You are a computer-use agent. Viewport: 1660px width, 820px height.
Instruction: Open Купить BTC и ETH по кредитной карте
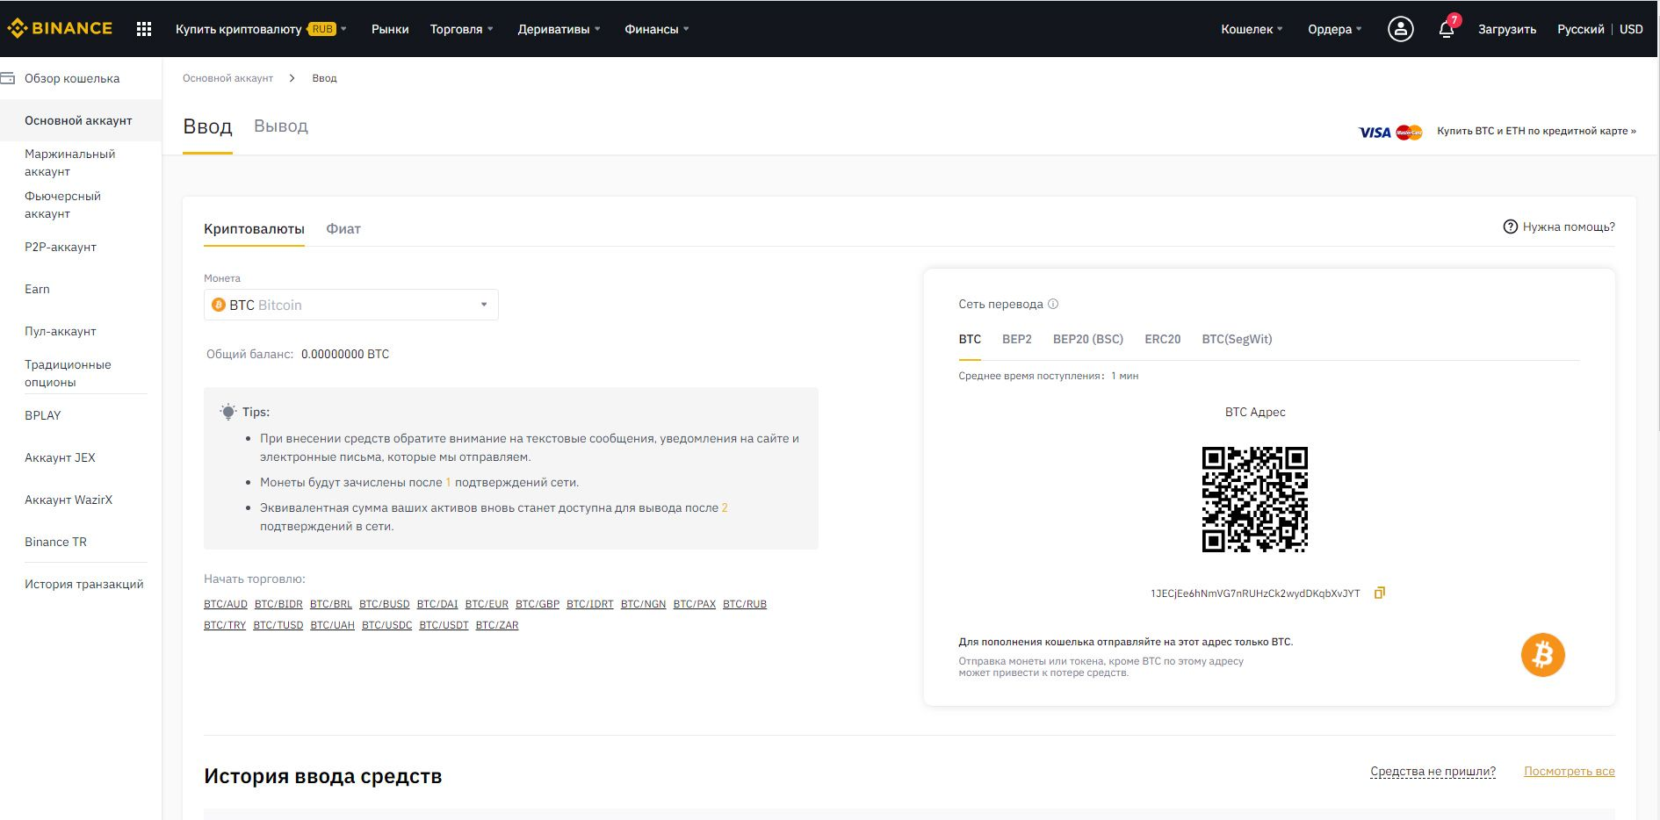(x=1536, y=131)
